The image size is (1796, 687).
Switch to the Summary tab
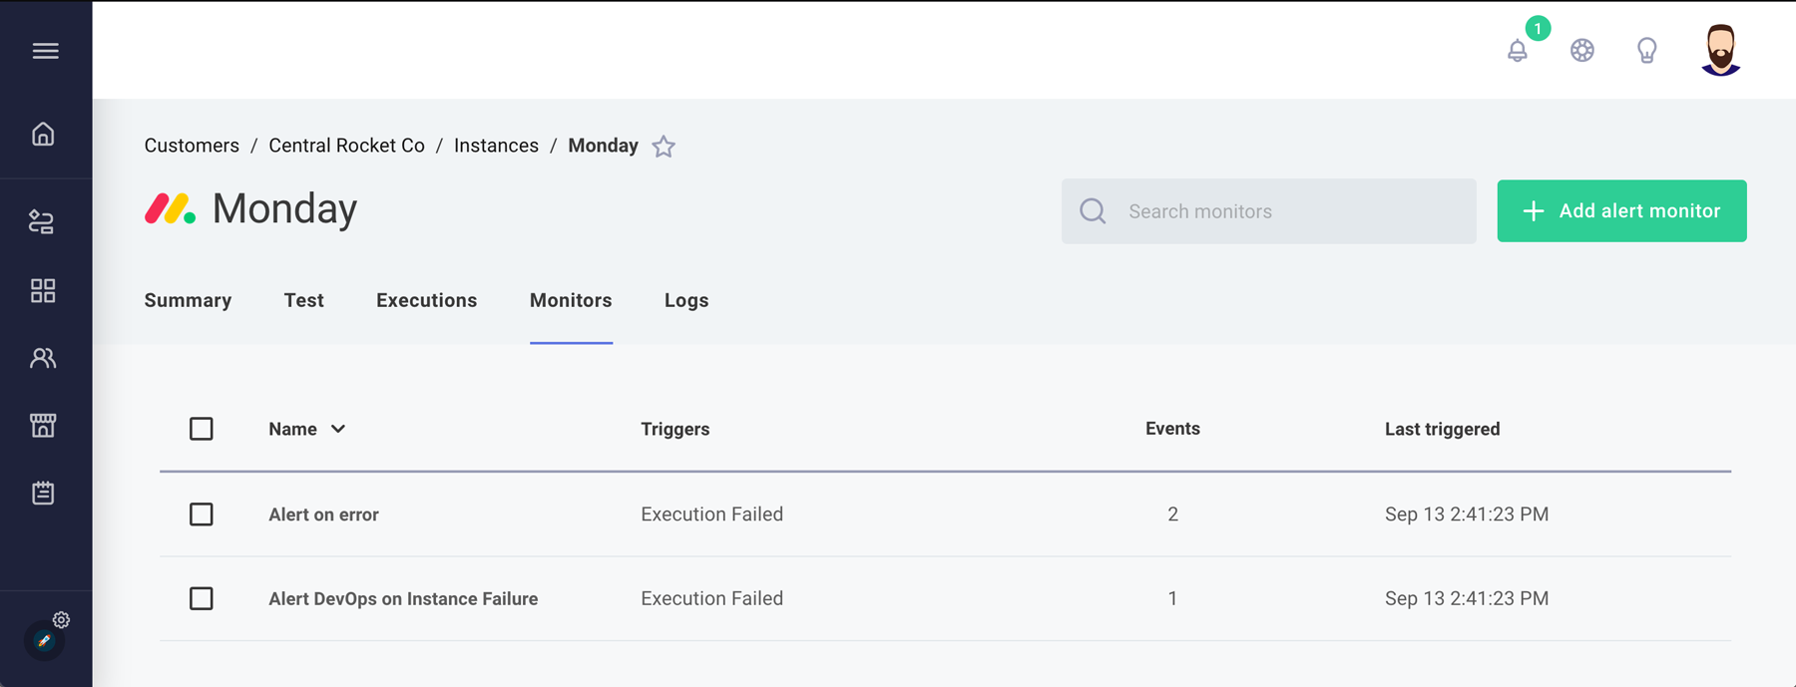188,300
